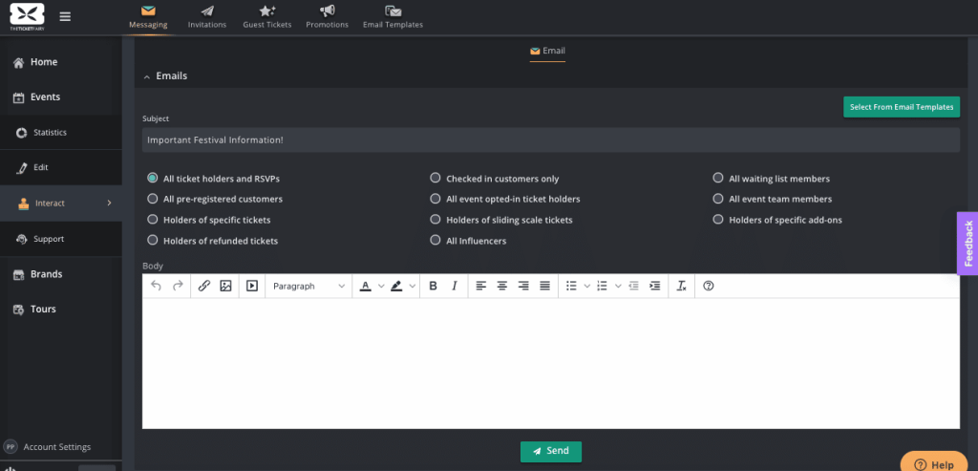Open numbered list style dropdown arrow
This screenshot has width=978, height=471.
click(618, 286)
